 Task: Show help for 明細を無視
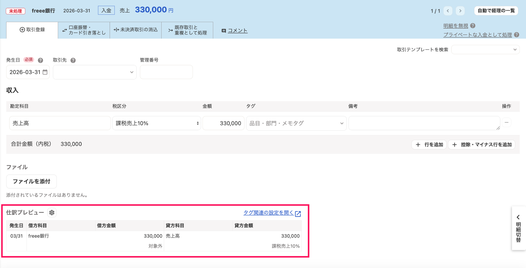click(x=473, y=26)
